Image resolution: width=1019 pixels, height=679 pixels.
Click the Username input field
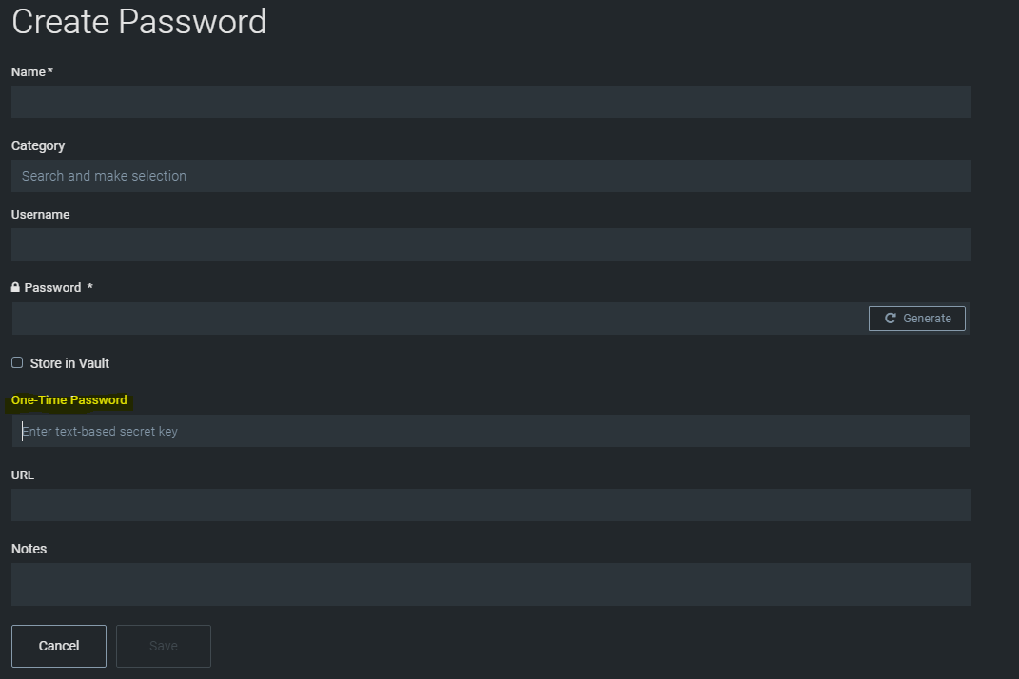pos(490,244)
